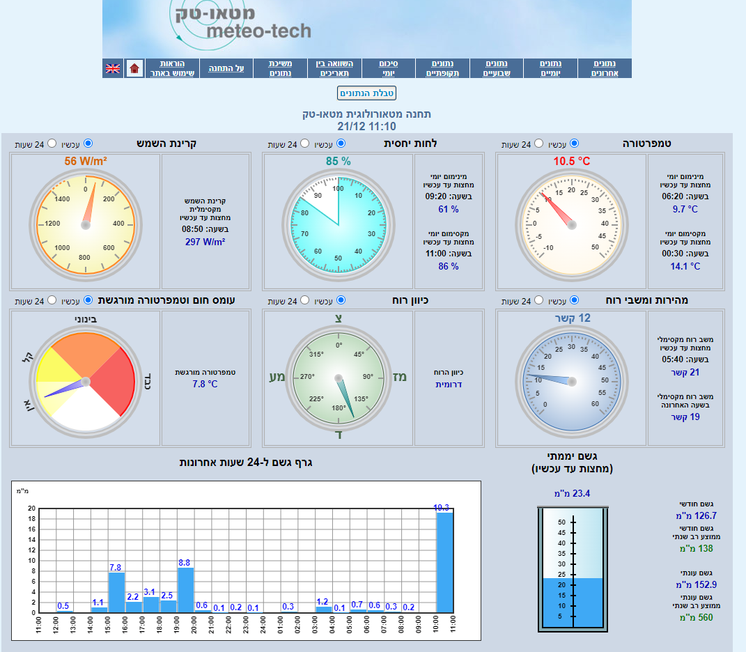Click the 19.3 rain bar in graph
746x652 pixels.
coord(444,562)
